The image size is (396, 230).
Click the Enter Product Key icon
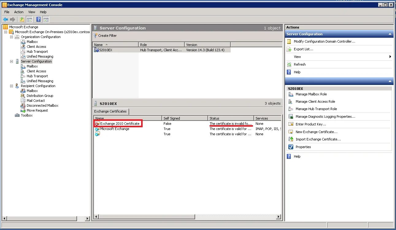coord(291,124)
